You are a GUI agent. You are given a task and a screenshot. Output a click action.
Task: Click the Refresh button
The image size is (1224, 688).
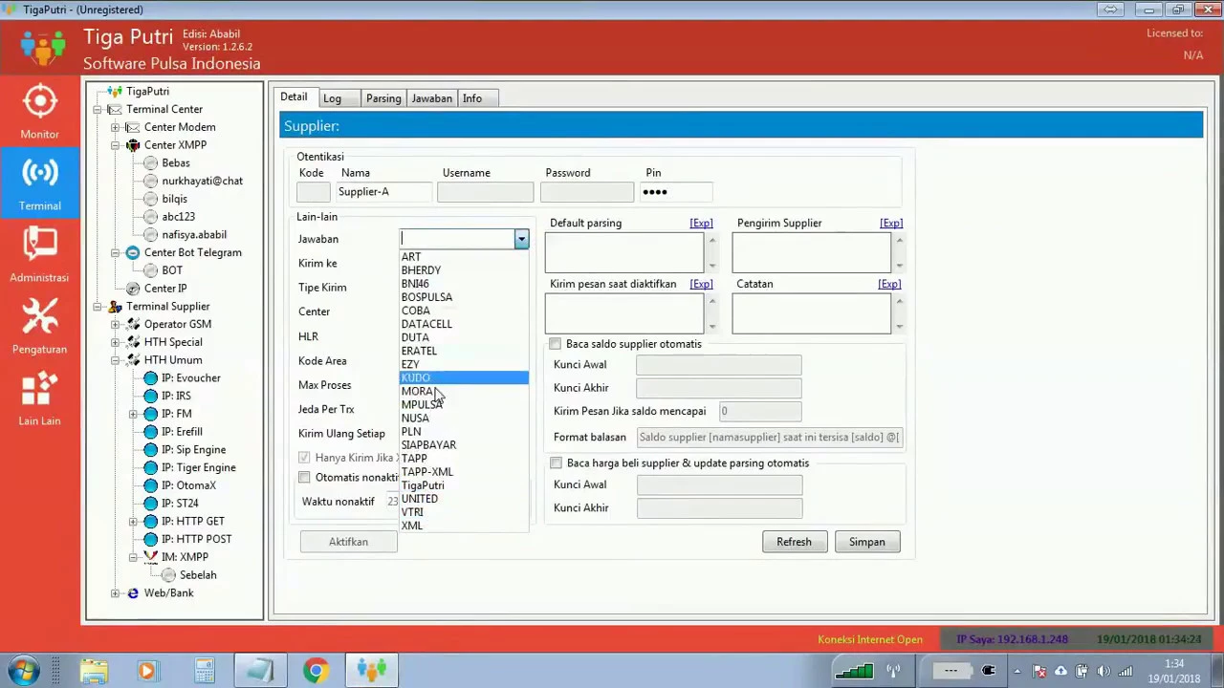[x=794, y=542]
